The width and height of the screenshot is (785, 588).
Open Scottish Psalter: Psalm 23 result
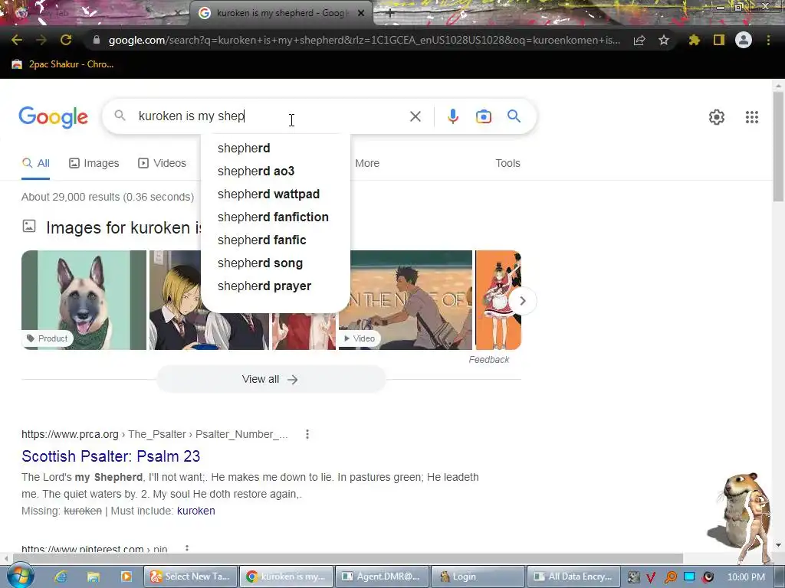(110, 456)
